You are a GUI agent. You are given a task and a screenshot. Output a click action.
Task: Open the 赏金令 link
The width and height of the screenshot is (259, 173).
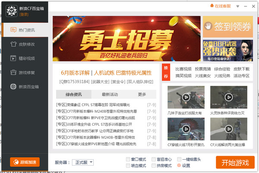pos(118,82)
